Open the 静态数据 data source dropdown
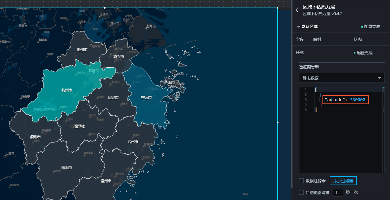The height and width of the screenshot is (200, 390). point(341,78)
